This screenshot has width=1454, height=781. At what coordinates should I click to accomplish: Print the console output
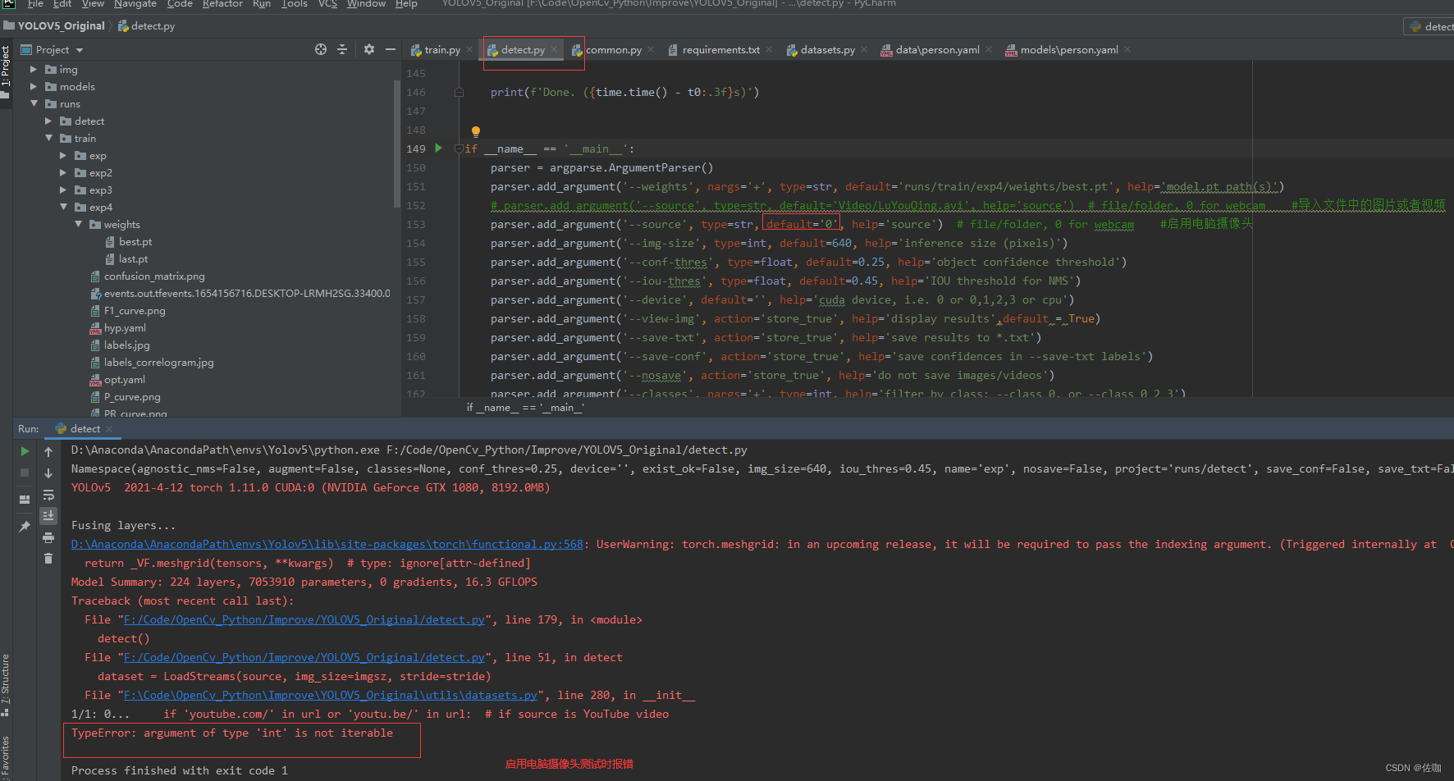click(48, 537)
